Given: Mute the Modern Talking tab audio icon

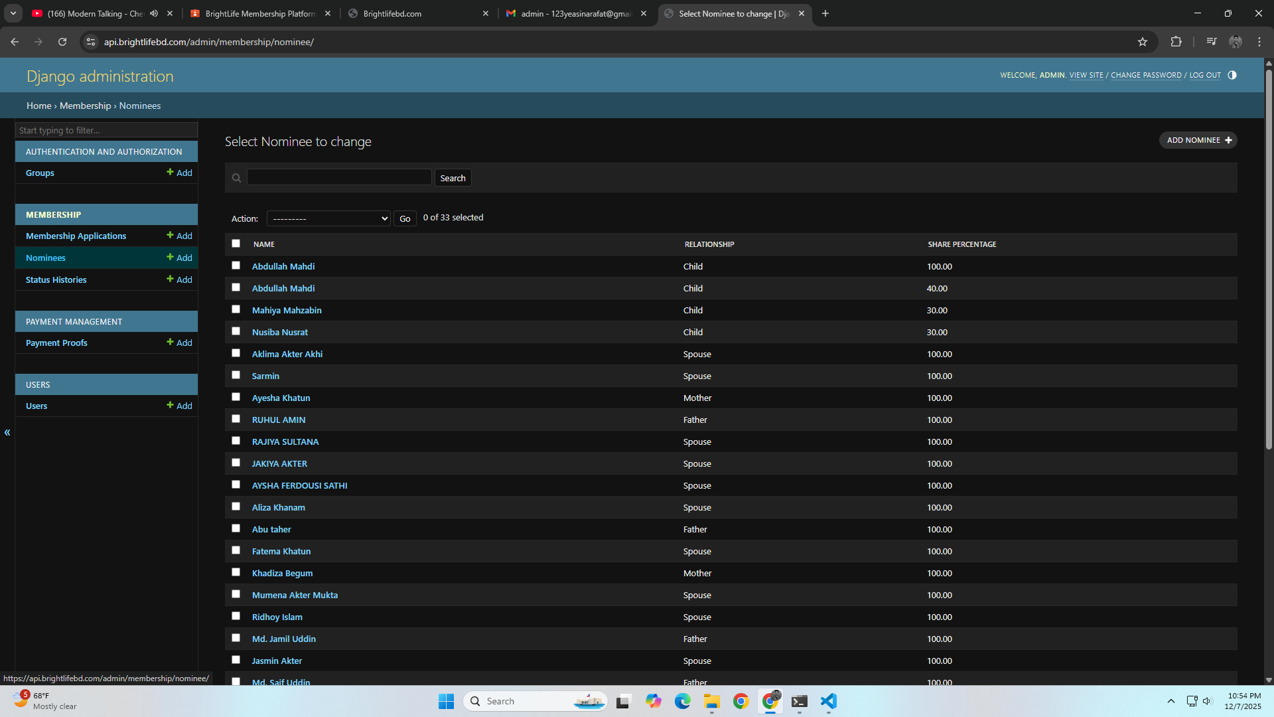Looking at the screenshot, I should pyautogui.click(x=154, y=13).
